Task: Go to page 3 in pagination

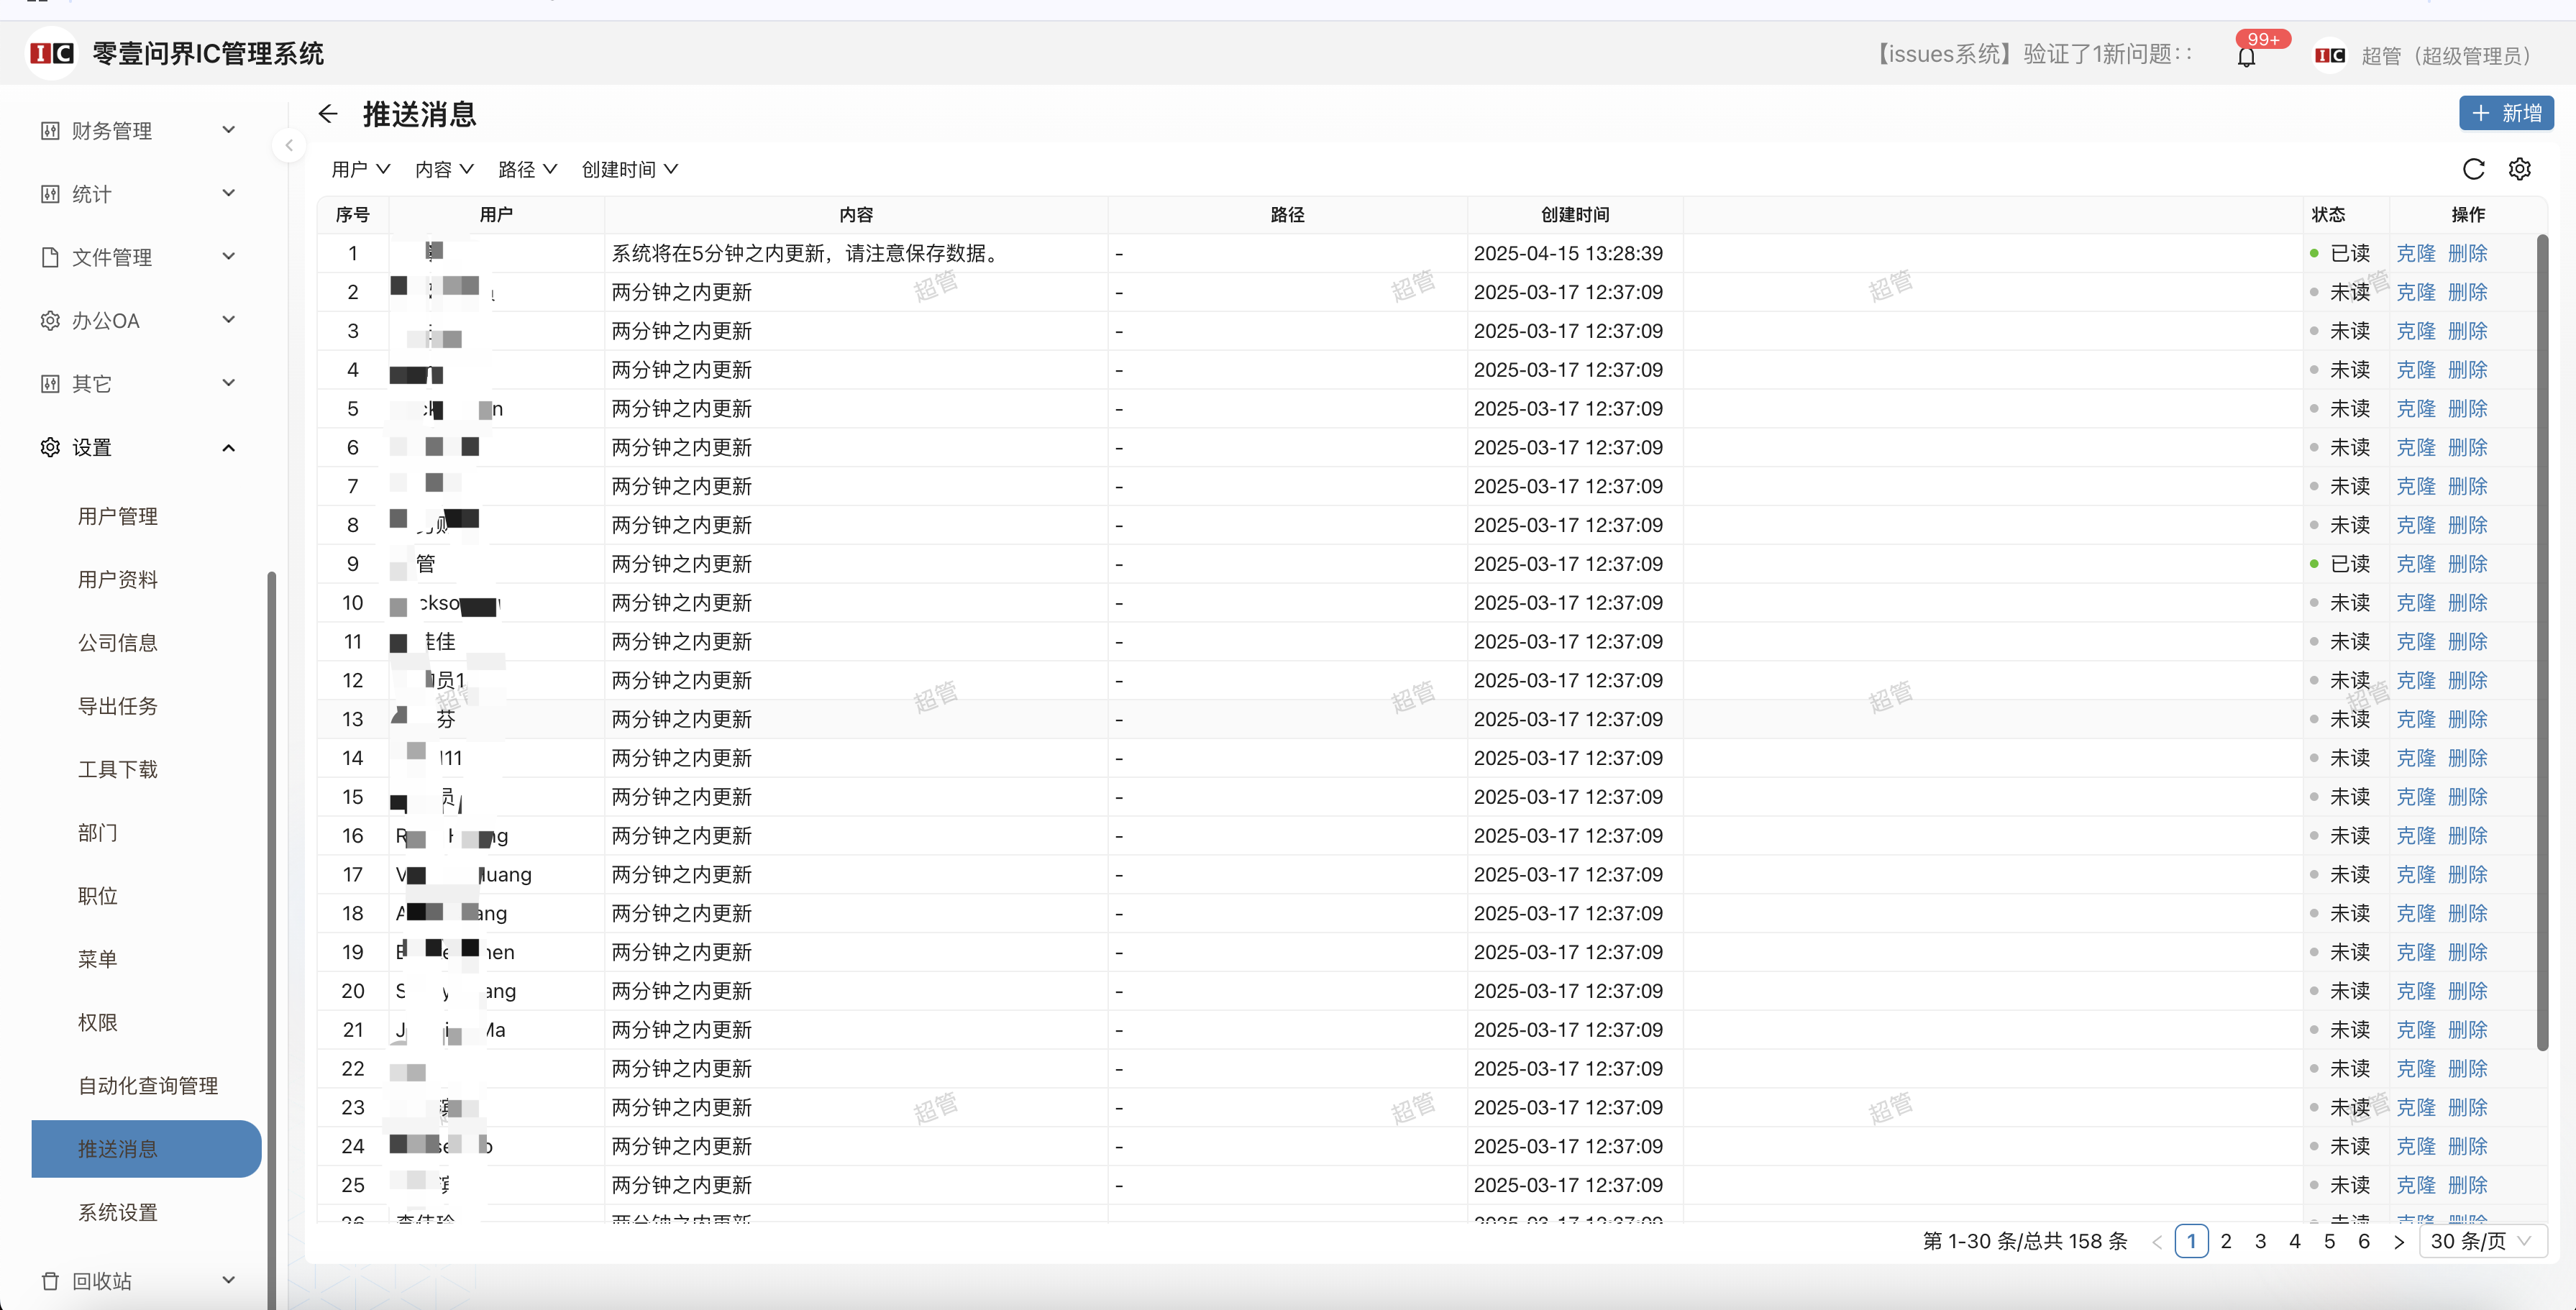Action: tap(2260, 1241)
